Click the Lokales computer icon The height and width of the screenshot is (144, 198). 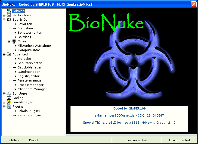click(x=9, y=11)
